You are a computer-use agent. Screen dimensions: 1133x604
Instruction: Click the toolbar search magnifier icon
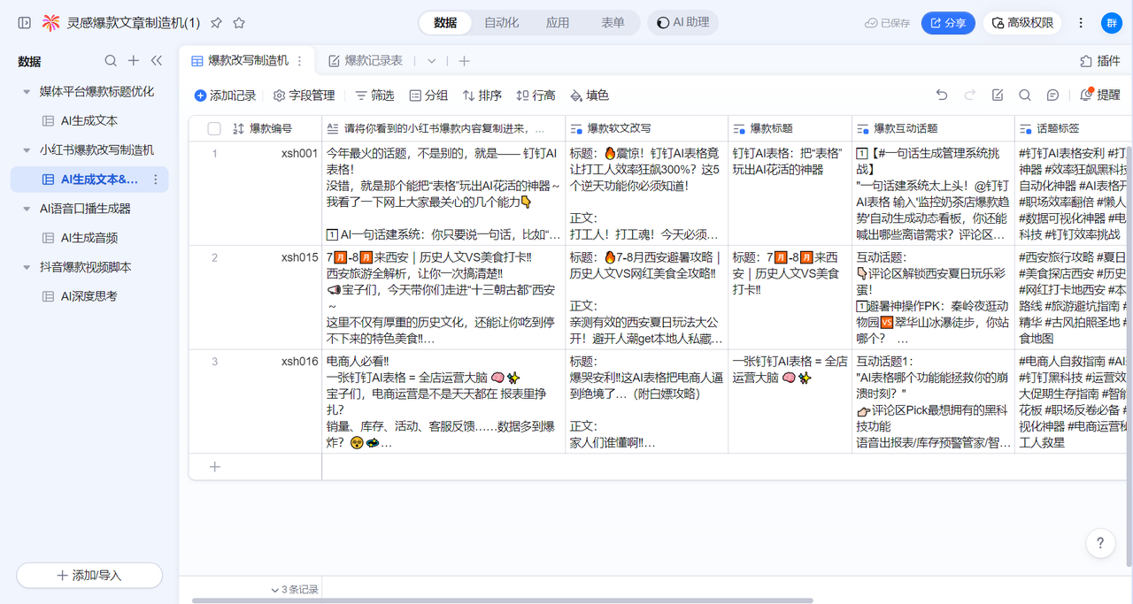point(1024,96)
